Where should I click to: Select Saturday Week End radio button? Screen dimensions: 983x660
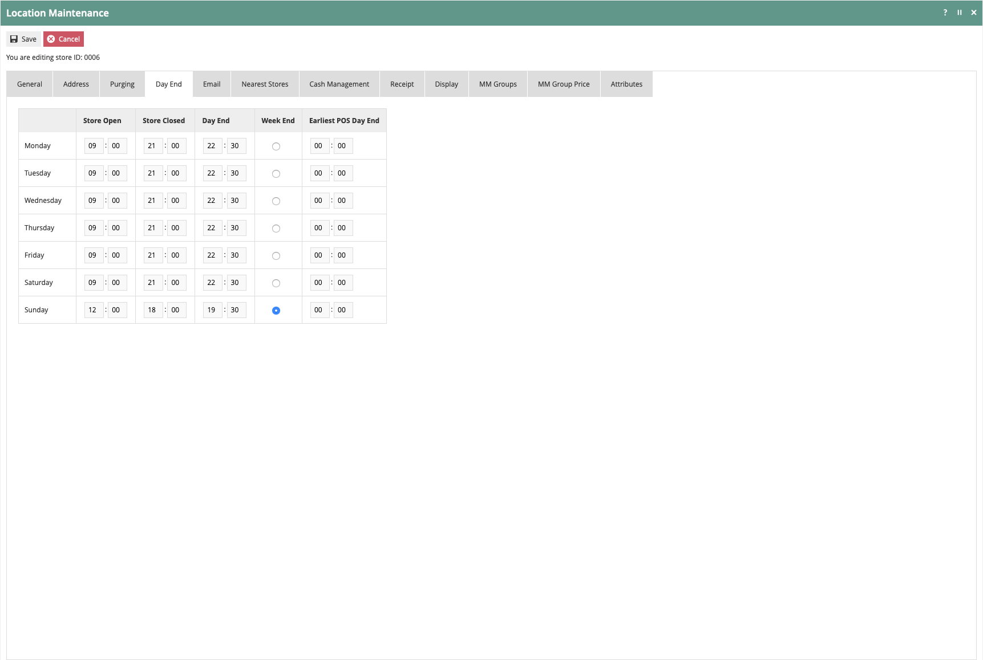coord(276,283)
